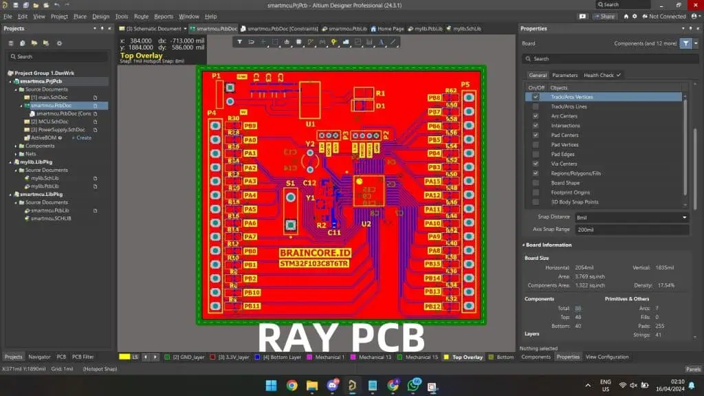Click the GND_layer green color swatch
704x396 pixels.
167,357
